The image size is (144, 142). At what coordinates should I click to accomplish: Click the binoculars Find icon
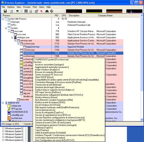[47, 11]
